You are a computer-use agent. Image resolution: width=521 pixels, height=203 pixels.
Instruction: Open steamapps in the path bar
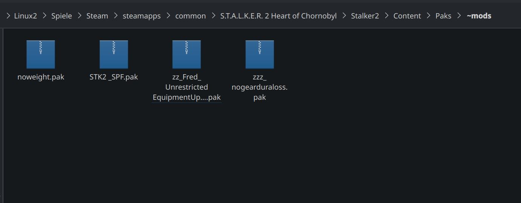coord(142,16)
